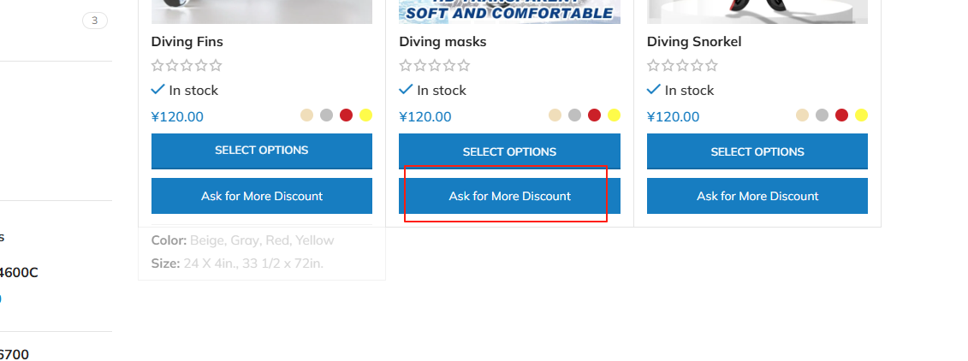The width and height of the screenshot is (968, 361).
Task: Click third rating star for Diving Snorkel
Action: pyautogui.click(x=683, y=65)
